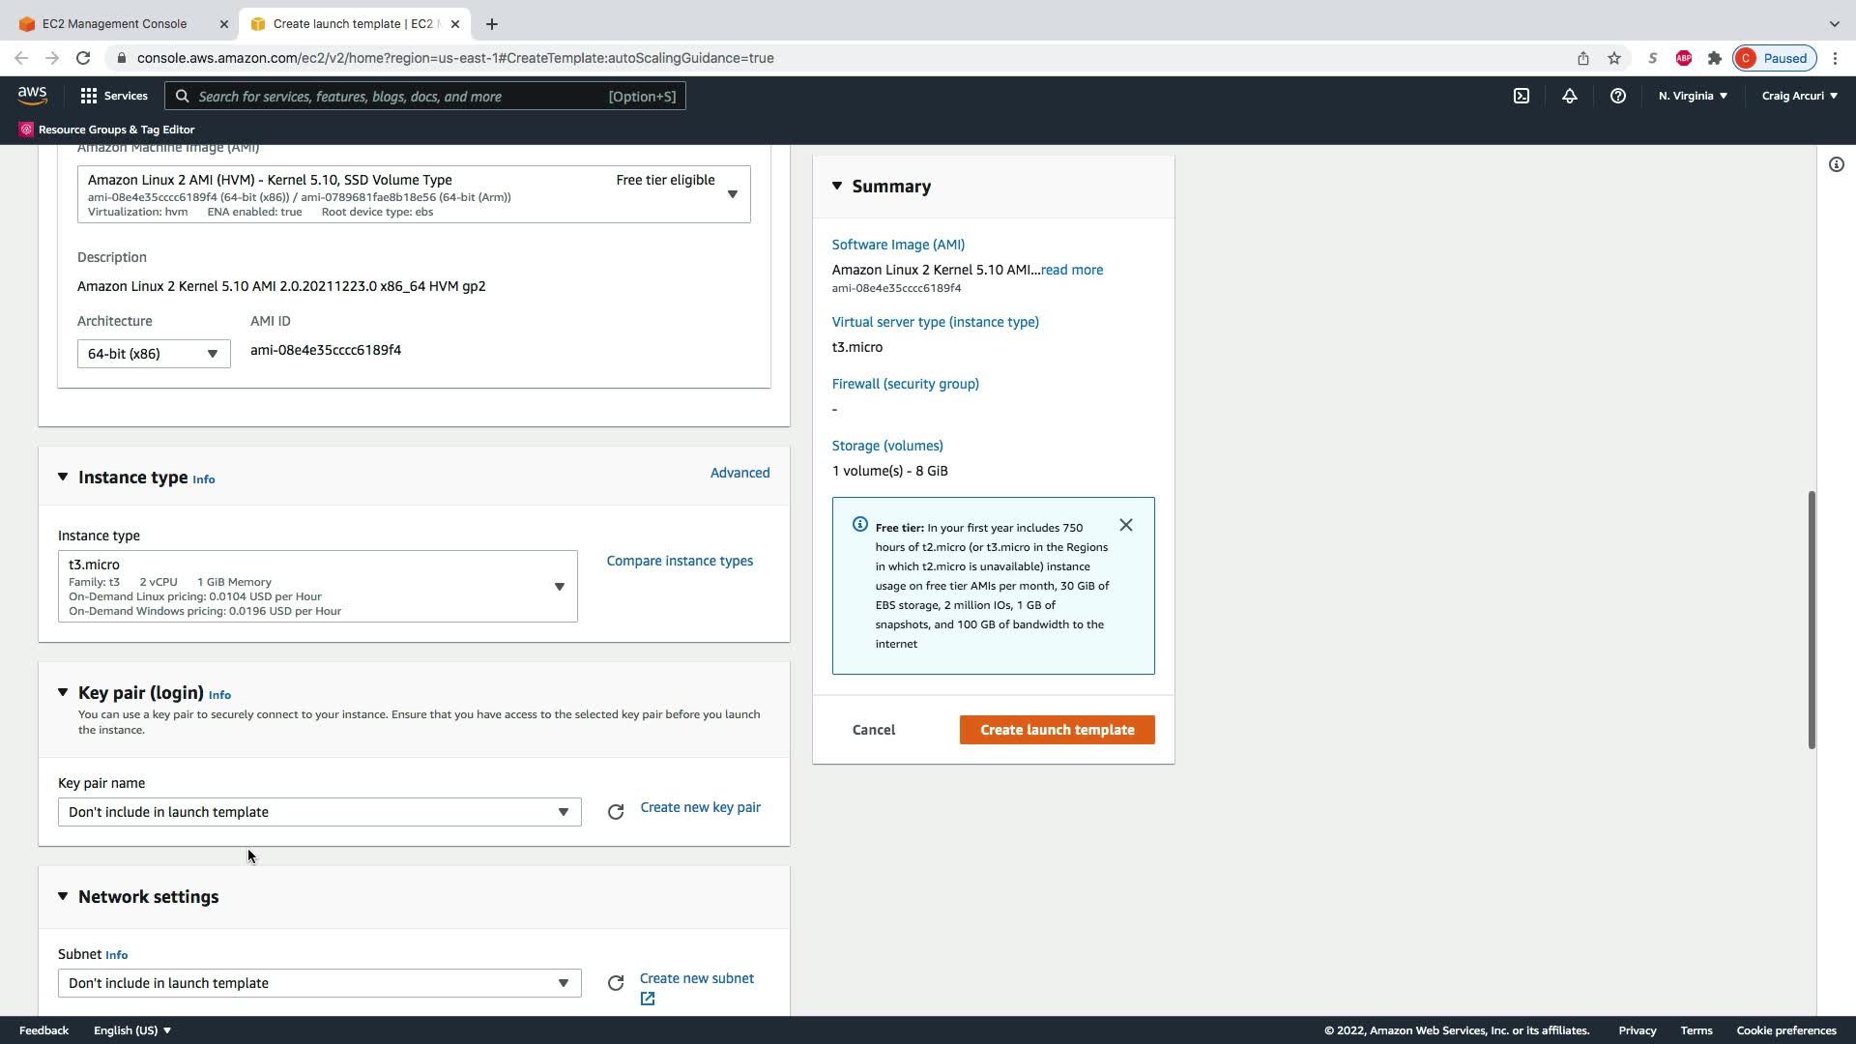Open the Architecture 64-bit (x86) dropdown
1856x1044 pixels.
pyautogui.click(x=154, y=354)
